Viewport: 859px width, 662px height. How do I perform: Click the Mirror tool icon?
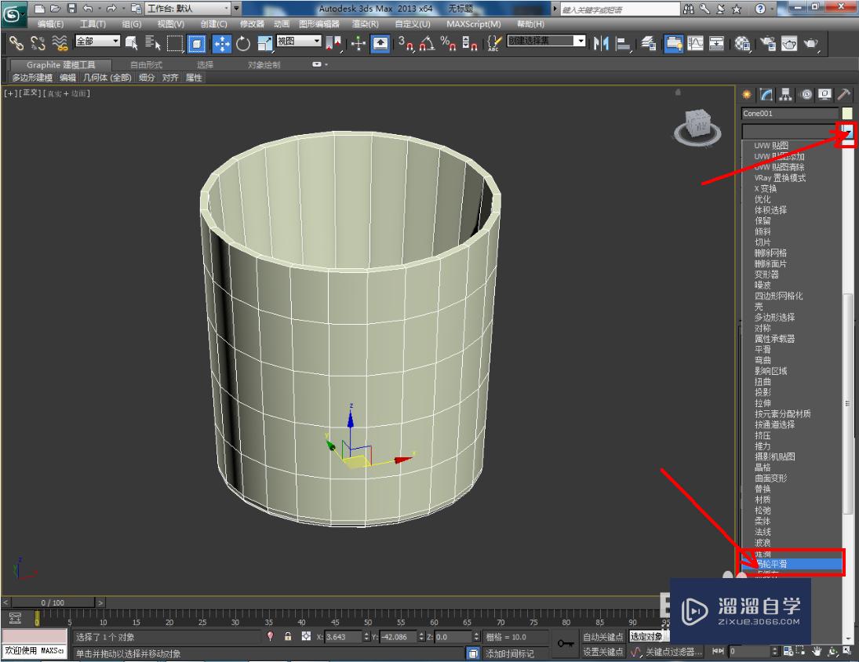coord(601,43)
